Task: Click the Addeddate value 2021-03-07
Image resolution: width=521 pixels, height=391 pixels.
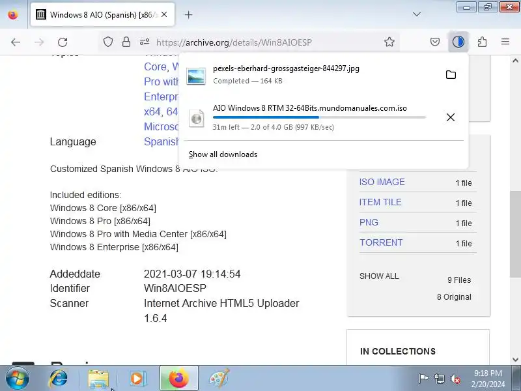Action: (x=192, y=274)
